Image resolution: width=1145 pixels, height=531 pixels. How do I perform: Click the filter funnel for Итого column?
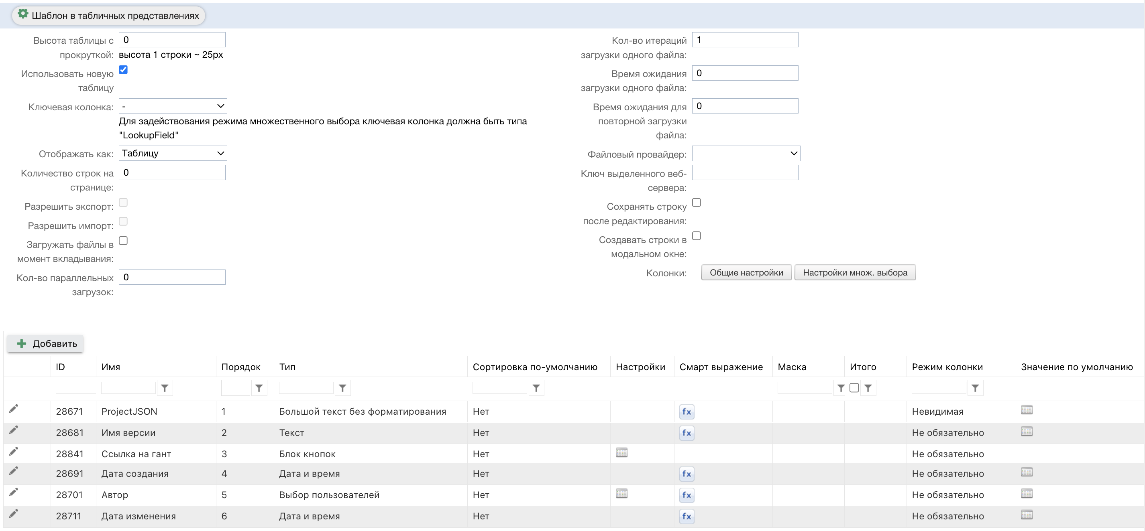tap(868, 388)
